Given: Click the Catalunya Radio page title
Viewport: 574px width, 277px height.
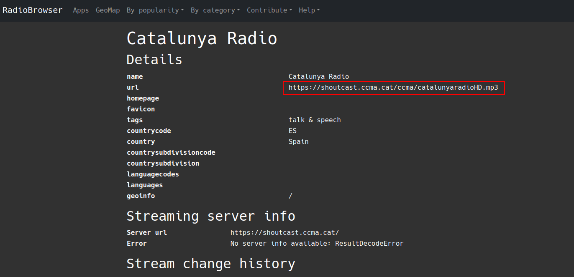Looking at the screenshot, I should [202, 38].
